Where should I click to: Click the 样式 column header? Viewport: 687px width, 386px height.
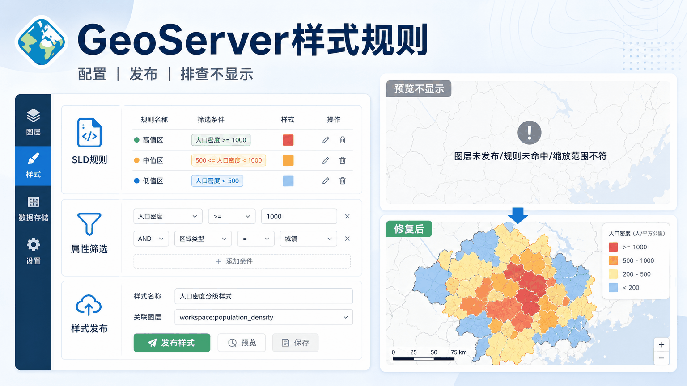point(288,119)
